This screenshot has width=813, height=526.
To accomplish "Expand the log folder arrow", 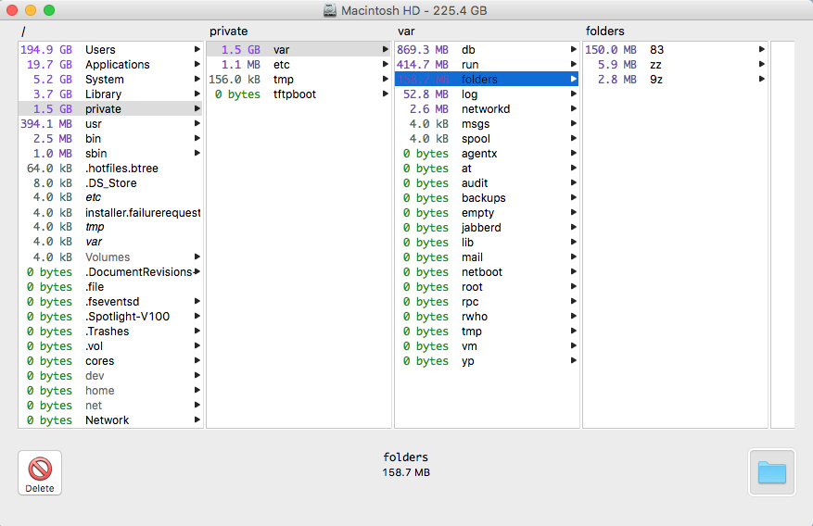I will tap(574, 94).
